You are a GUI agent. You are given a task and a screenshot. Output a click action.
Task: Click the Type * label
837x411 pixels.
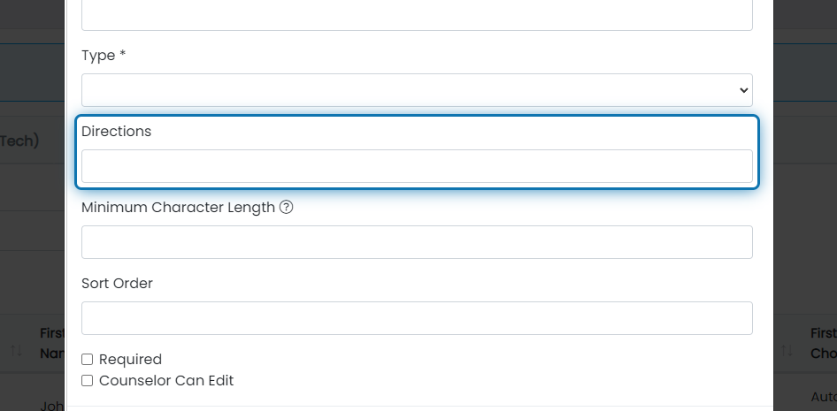(104, 56)
